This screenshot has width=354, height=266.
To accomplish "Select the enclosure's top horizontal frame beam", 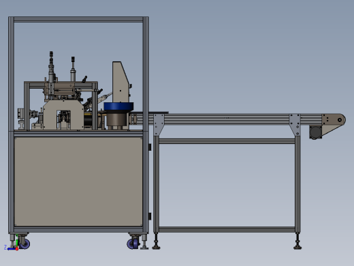I will click(x=78, y=20).
